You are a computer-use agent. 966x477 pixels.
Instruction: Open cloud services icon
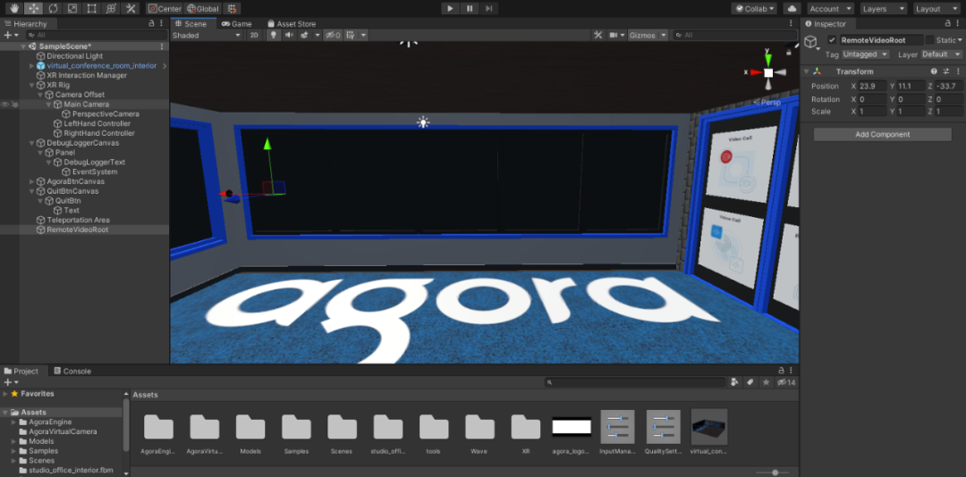tap(792, 9)
